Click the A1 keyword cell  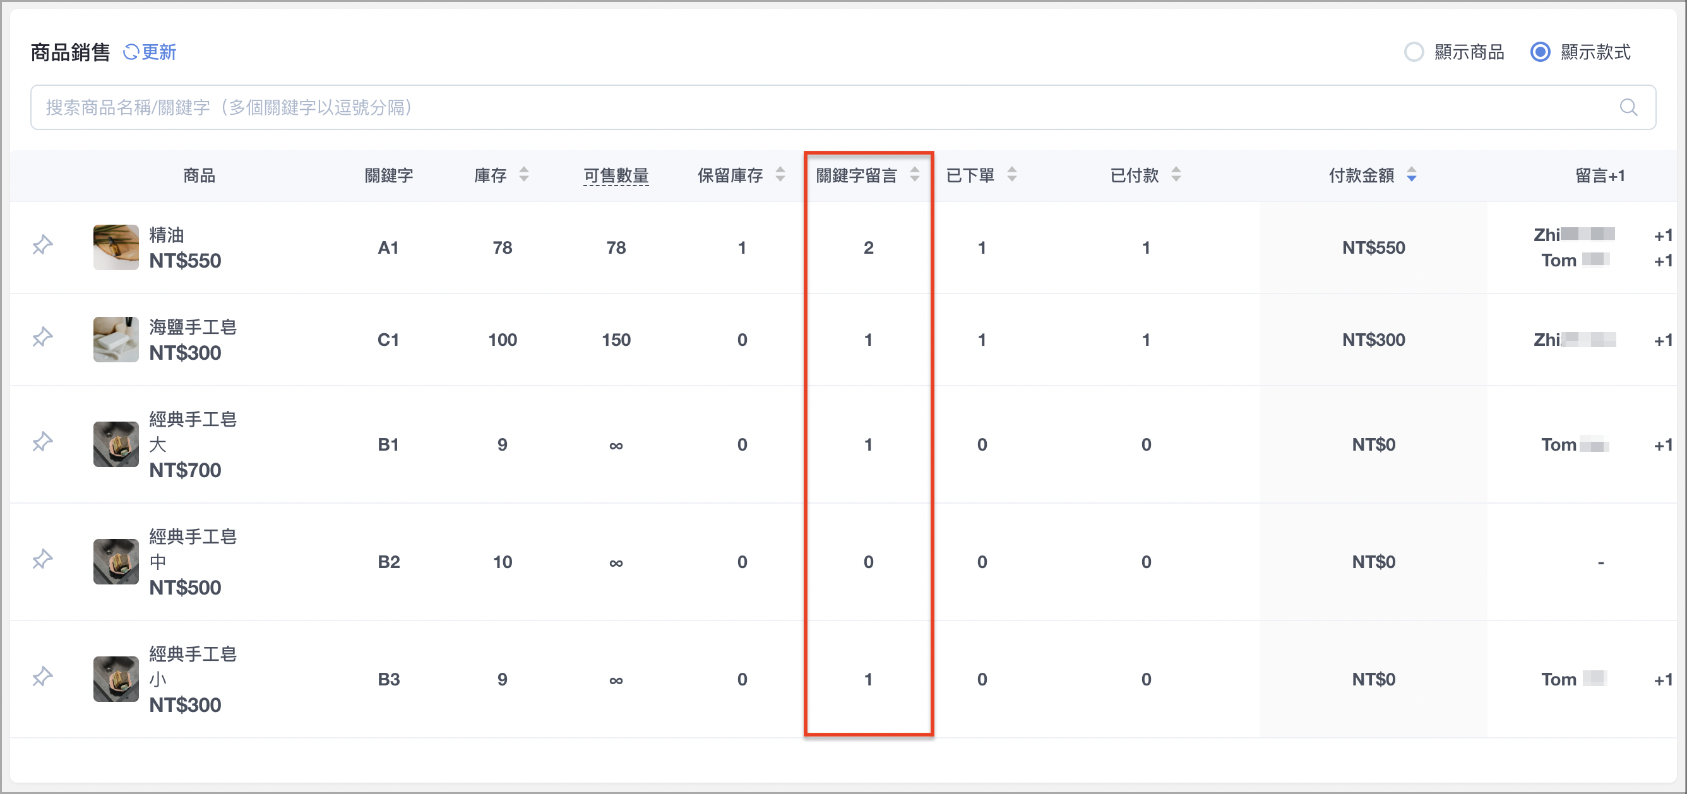(x=388, y=248)
